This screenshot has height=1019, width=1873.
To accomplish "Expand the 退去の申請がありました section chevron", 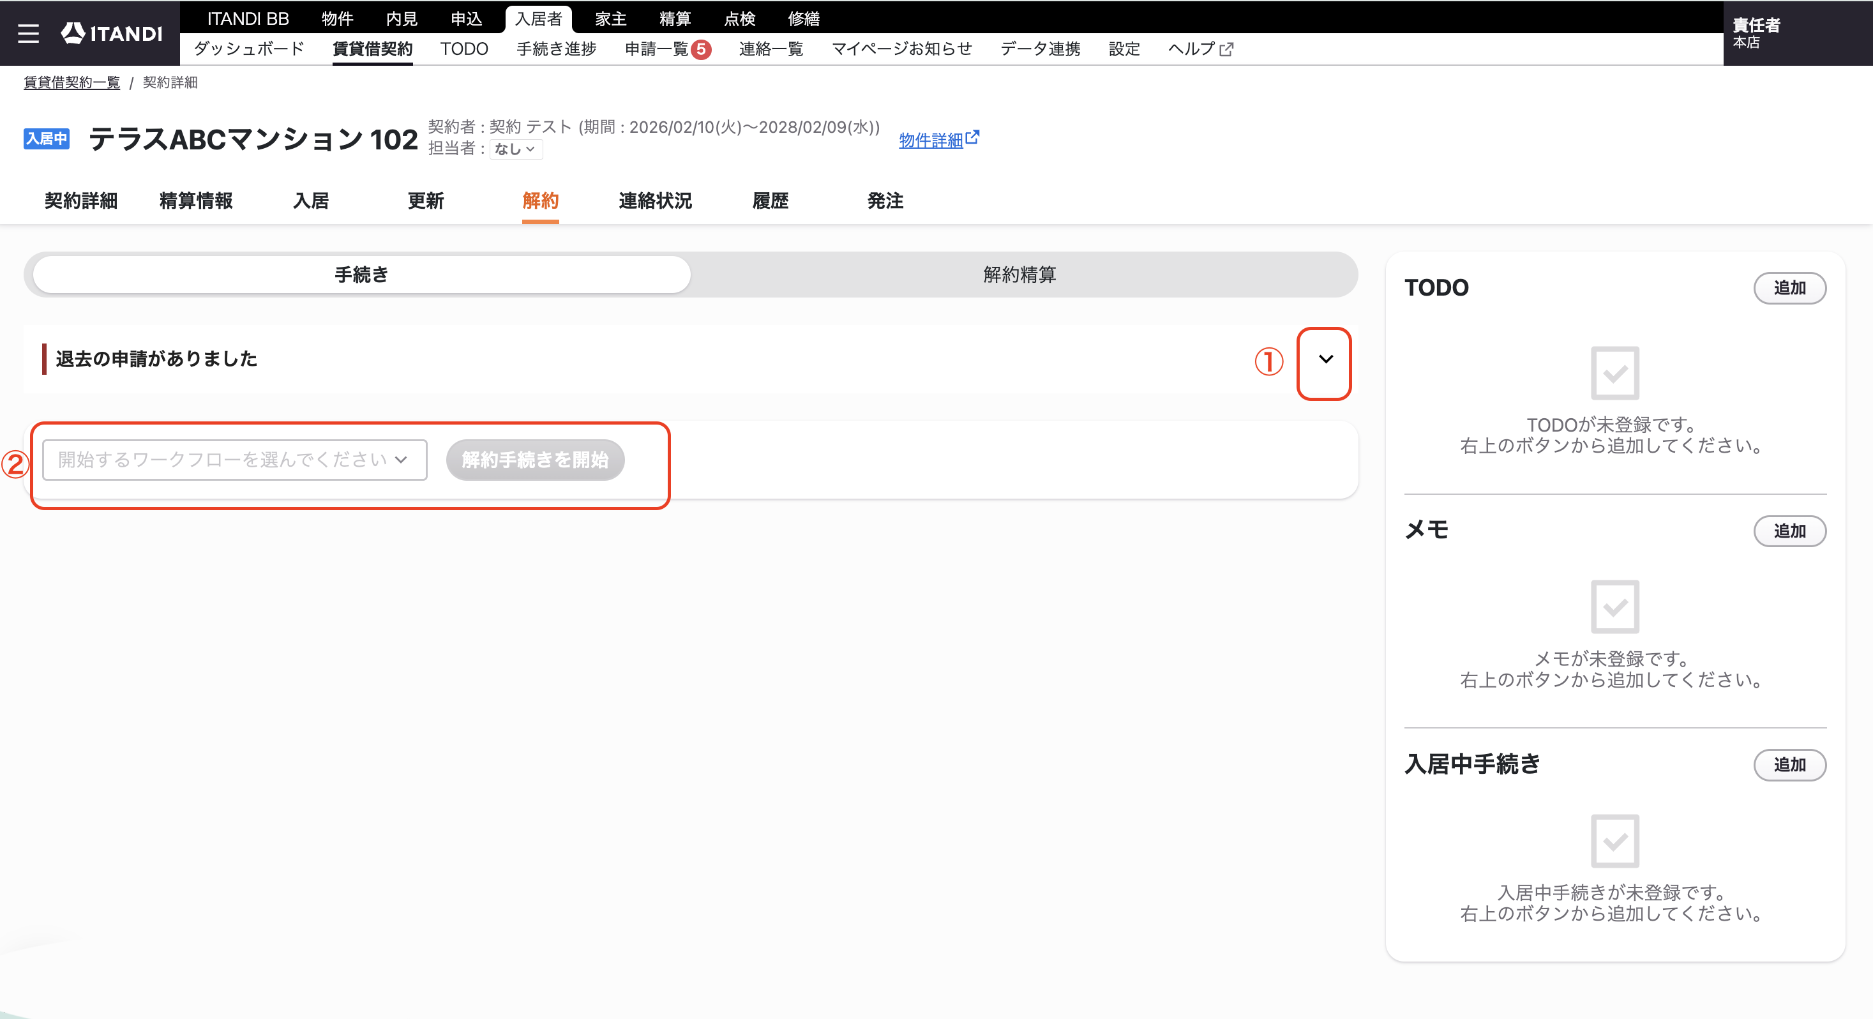I will tap(1325, 359).
